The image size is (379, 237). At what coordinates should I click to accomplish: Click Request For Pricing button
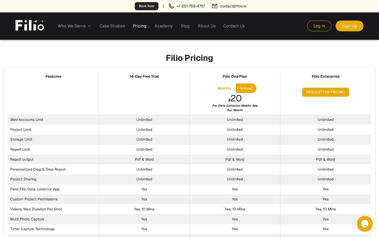(326, 92)
